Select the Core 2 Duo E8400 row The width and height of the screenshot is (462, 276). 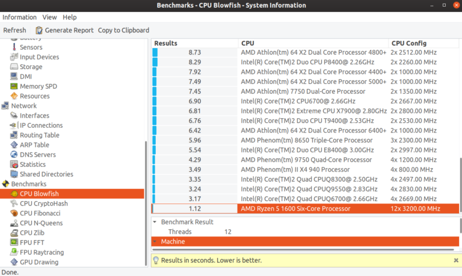(x=305, y=150)
